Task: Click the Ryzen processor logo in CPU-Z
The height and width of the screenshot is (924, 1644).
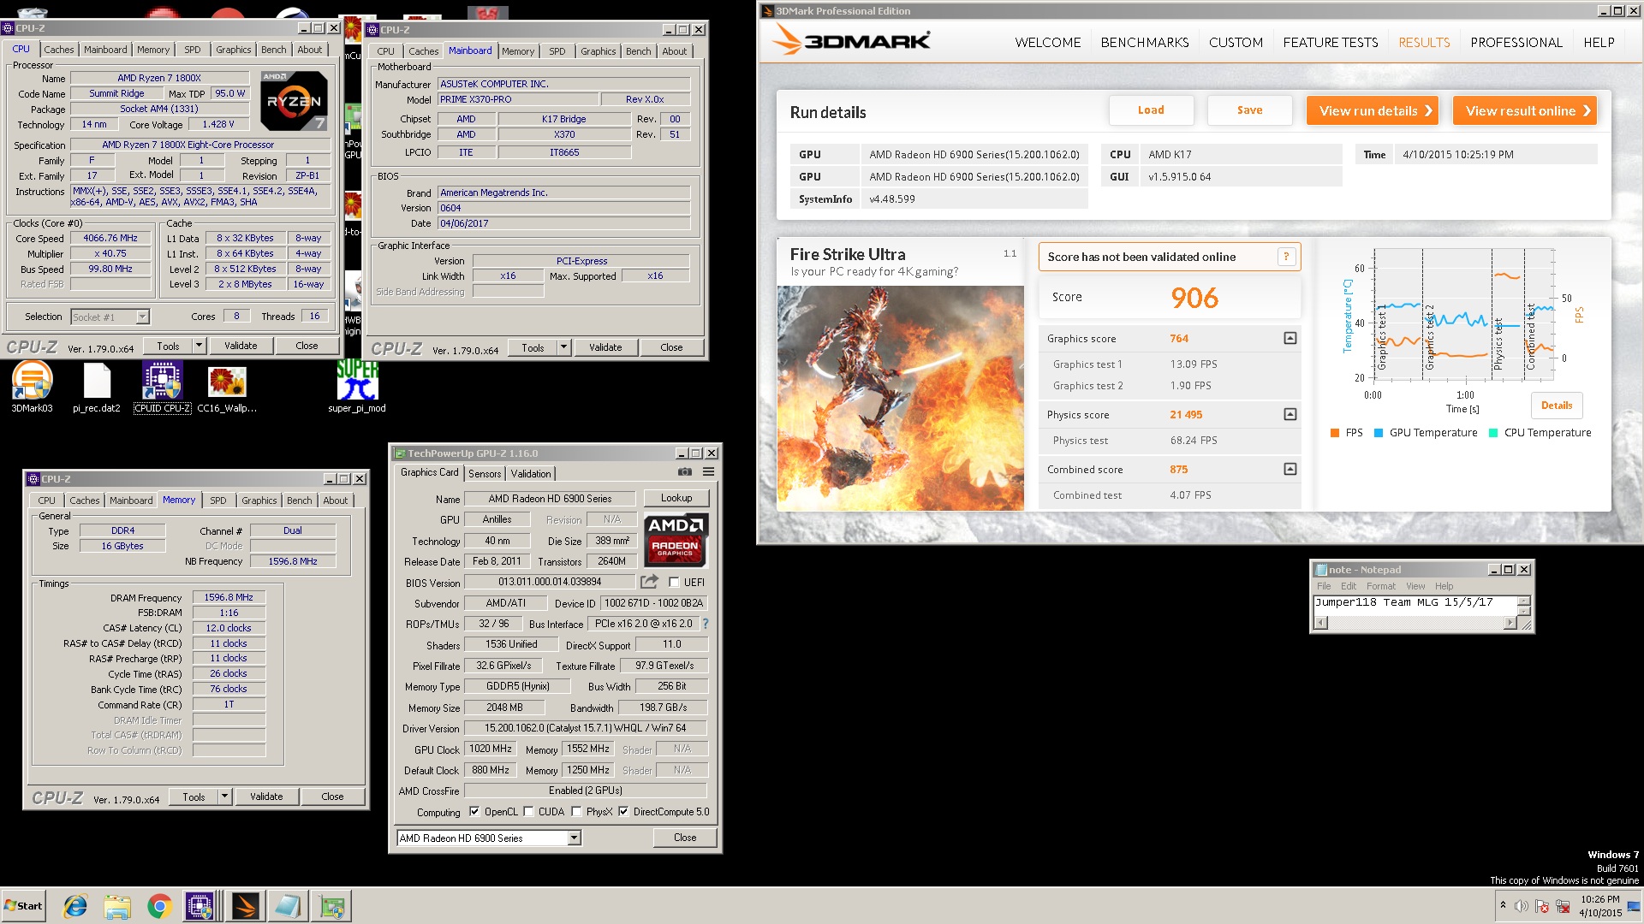Action: (x=294, y=100)
